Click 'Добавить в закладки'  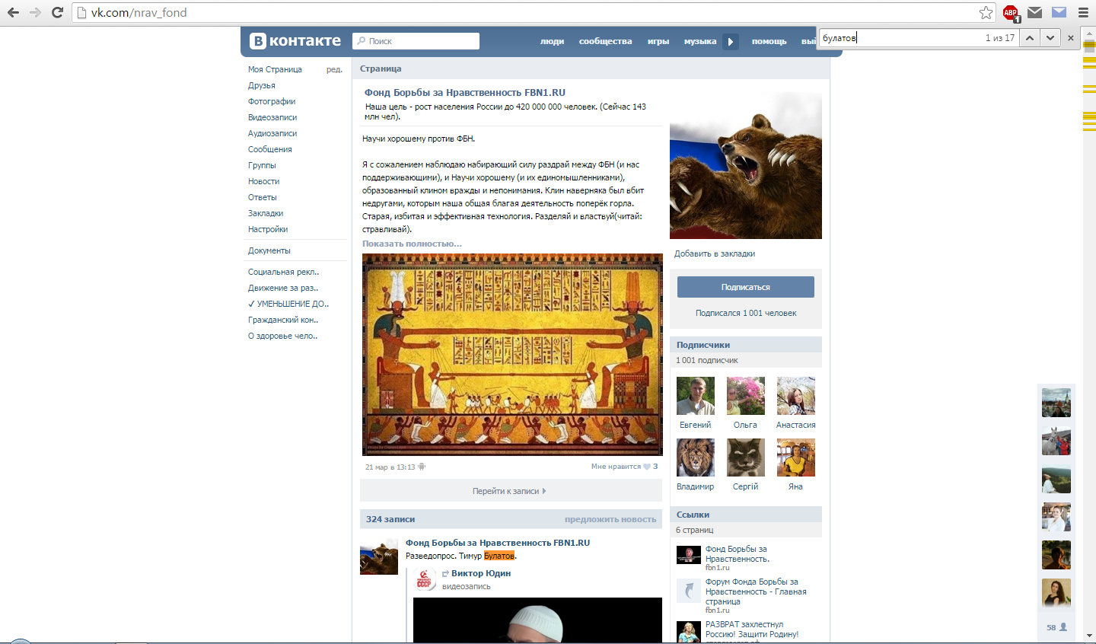pos(715,253)
